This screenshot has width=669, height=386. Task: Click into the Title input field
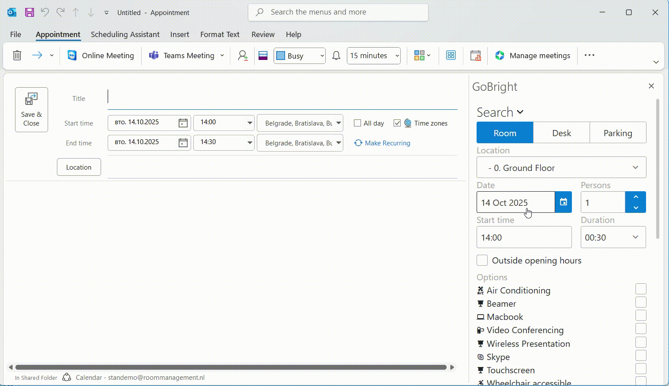pyautogui.click(x=282, y=98)
